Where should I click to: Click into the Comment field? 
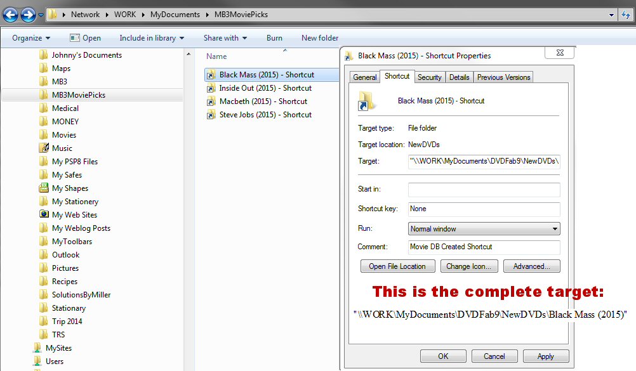click(x=484, y=247)
